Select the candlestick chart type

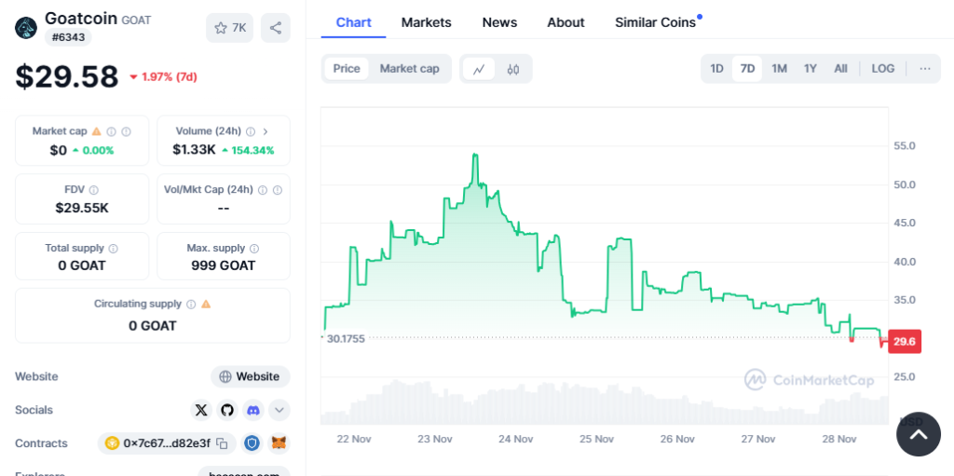[x=512, y=69]
